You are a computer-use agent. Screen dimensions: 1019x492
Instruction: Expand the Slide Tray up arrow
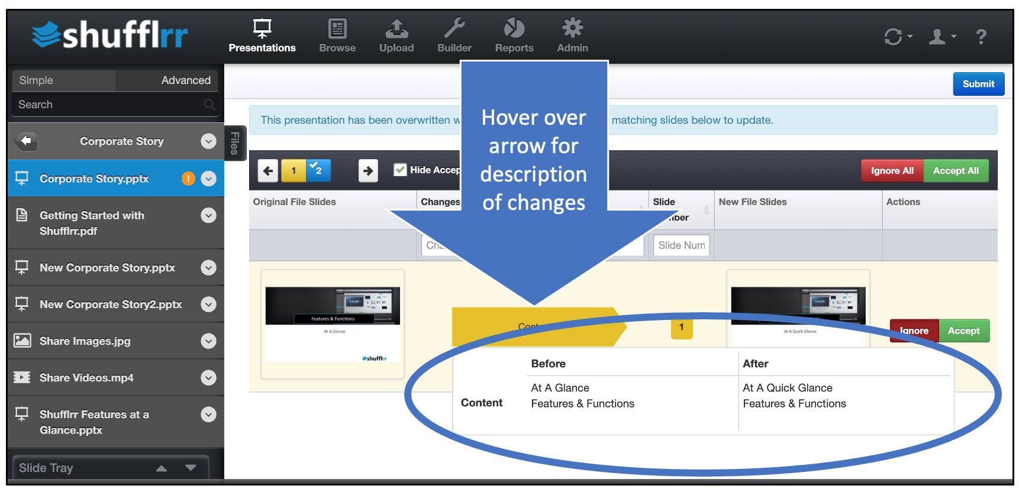click(161, 468)
